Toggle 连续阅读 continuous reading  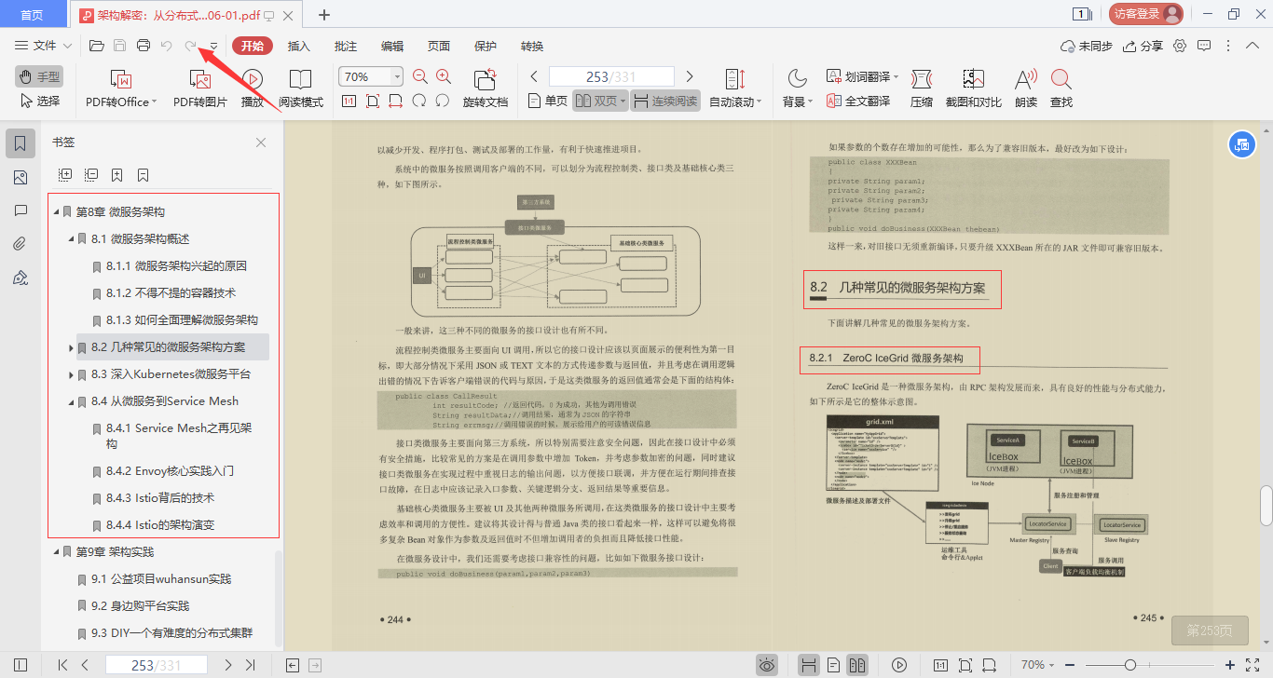tap(664, 101)
